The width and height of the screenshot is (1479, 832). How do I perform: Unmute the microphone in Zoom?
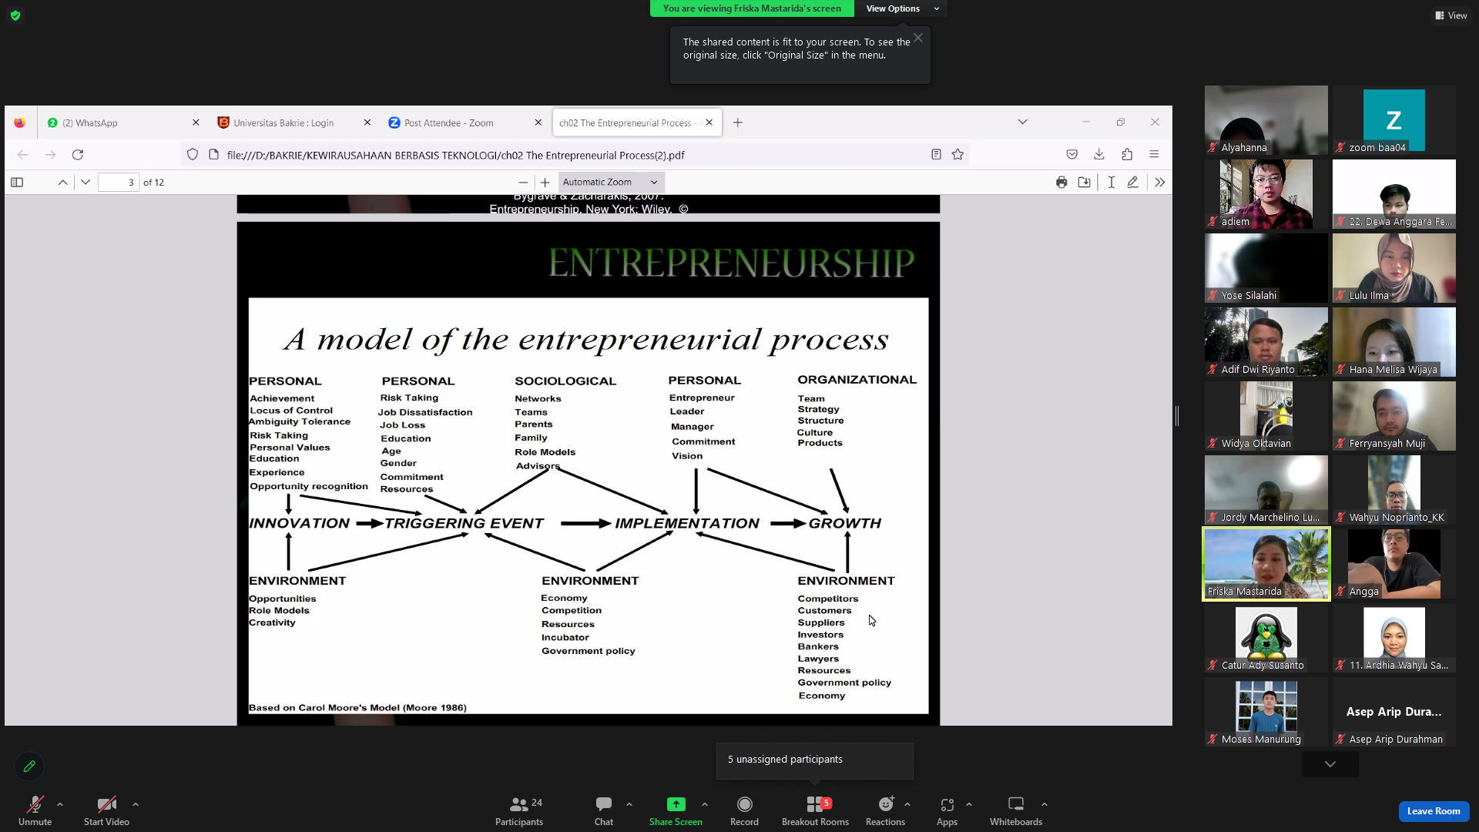click(x=35, y=810)
